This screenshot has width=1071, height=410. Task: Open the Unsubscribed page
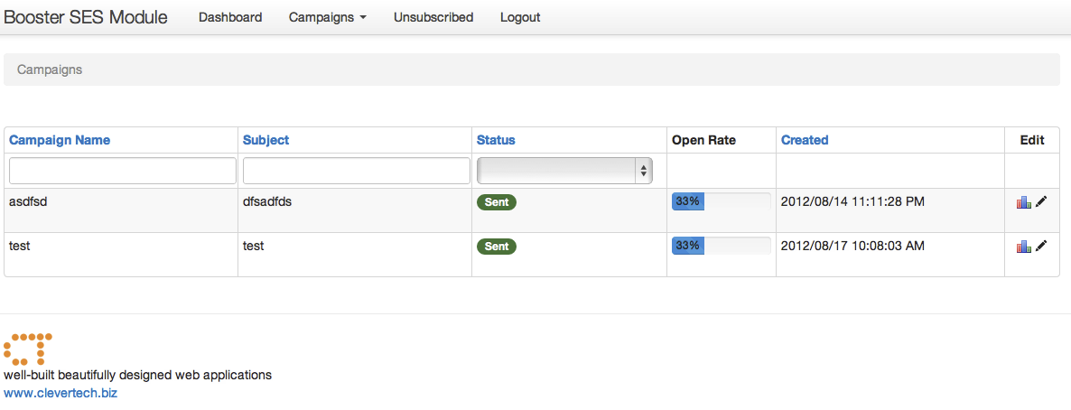pyautogui.click(x=433, y=17)
